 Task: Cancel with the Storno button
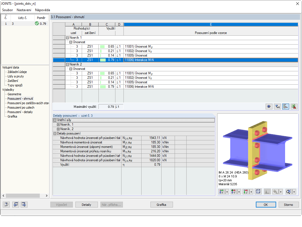(x=288, y=205)
